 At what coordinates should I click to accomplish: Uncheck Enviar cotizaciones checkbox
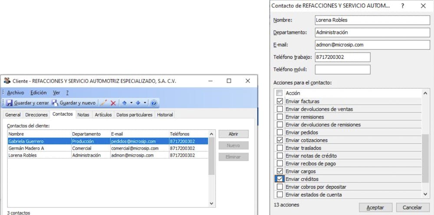pyautogui.click(x=279, y=140)
